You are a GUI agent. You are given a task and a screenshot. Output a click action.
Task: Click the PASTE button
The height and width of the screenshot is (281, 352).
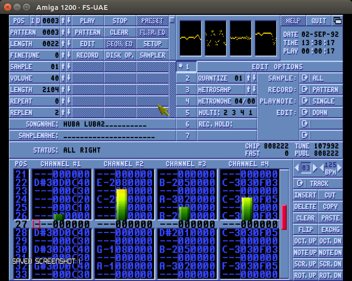click(x=330, y=218)
